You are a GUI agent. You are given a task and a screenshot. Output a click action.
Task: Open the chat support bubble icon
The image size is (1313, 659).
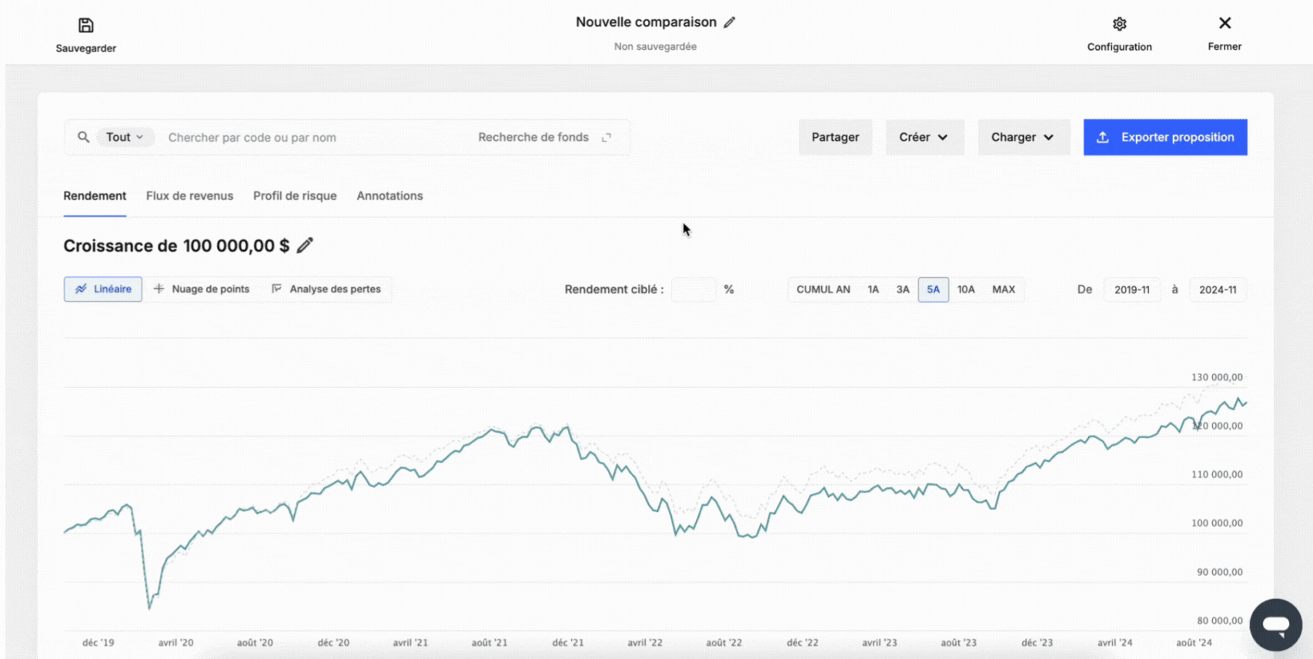coord(1275,624)
